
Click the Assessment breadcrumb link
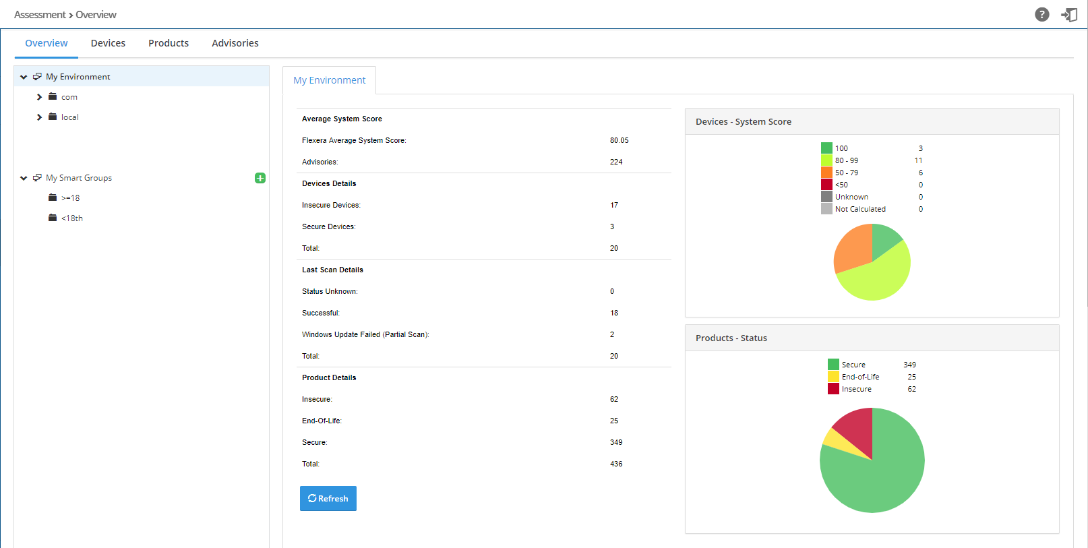[40, 15]
